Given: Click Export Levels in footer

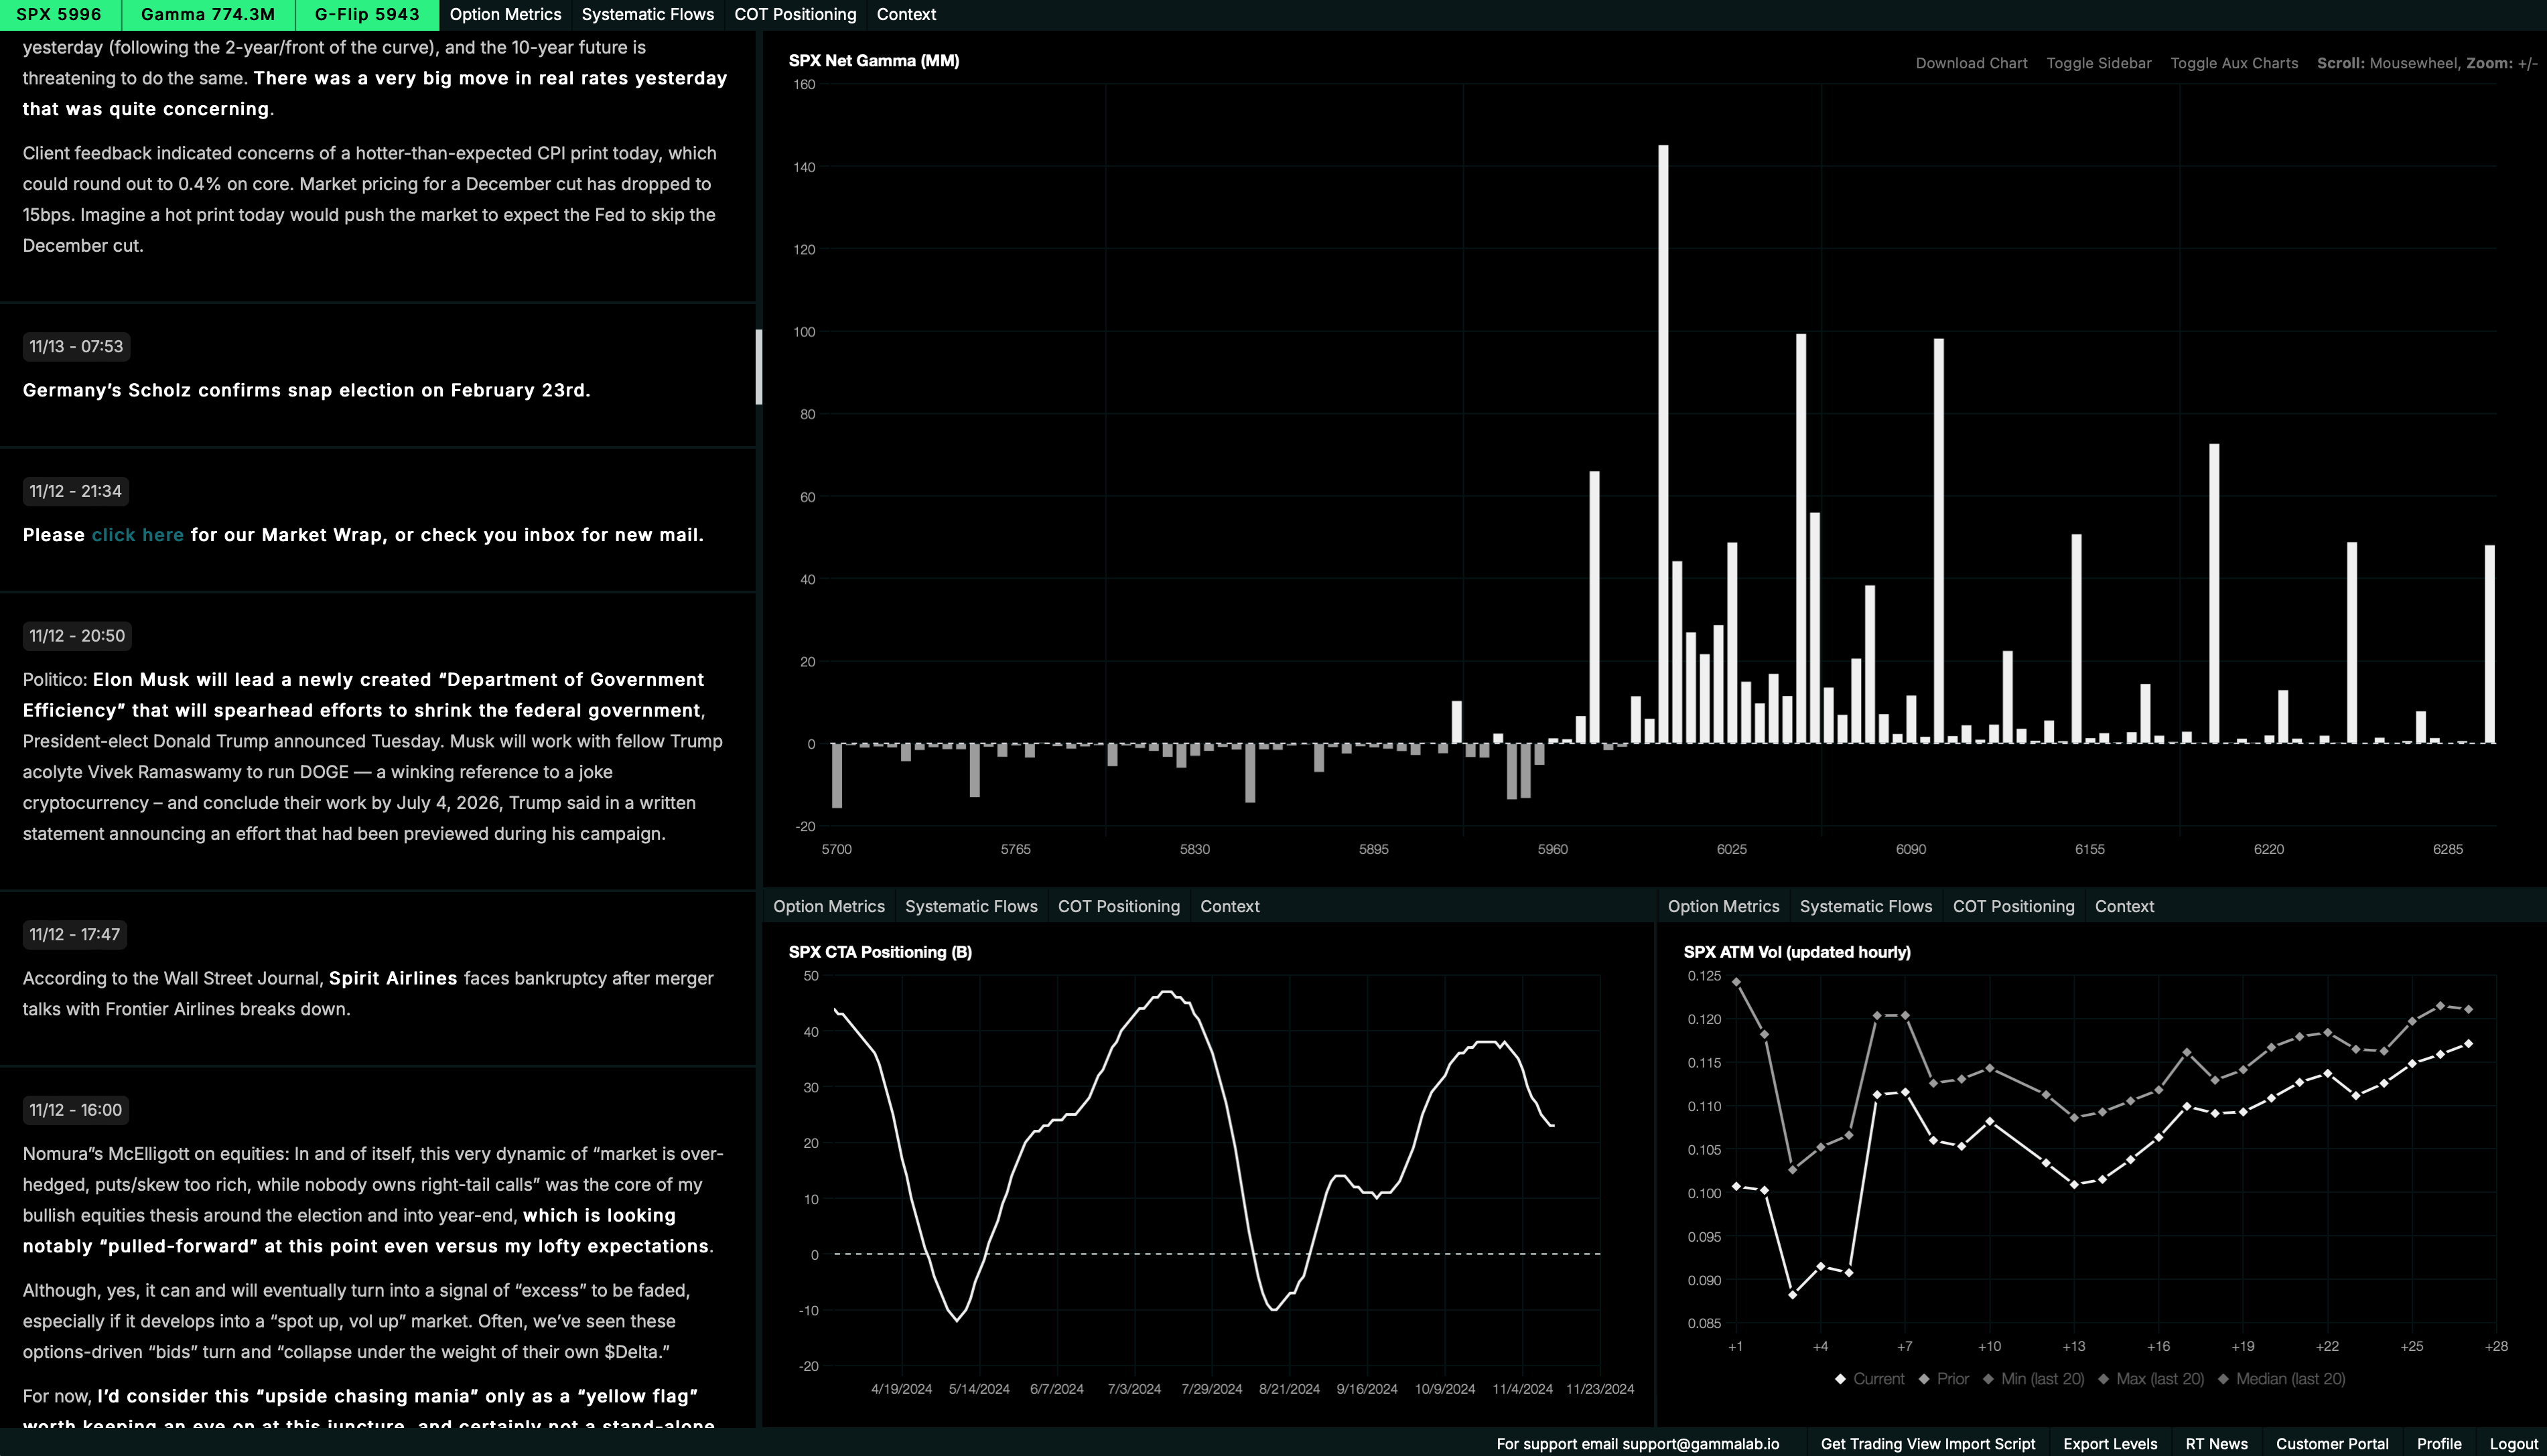Looking at the screenshot, I should pos(2109,1444).
